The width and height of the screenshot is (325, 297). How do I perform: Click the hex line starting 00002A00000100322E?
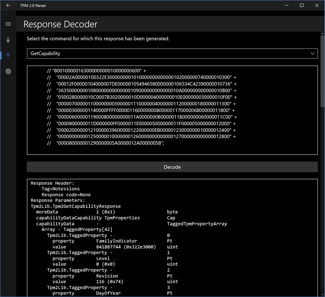(x=141, y=77)
